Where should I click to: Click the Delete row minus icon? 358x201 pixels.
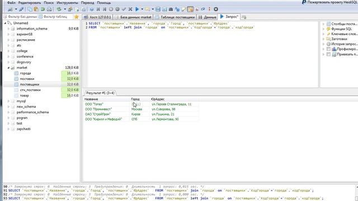(x=117, y=9)
